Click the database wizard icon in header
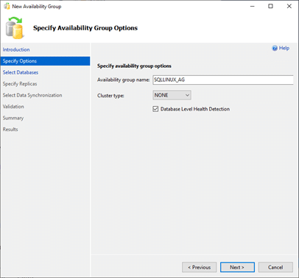299x278 pixels. pos(15,28)
